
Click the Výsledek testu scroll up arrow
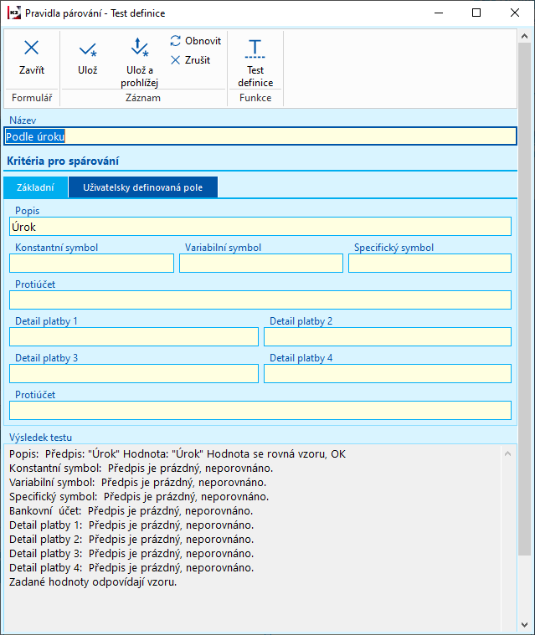coord(507,453)
